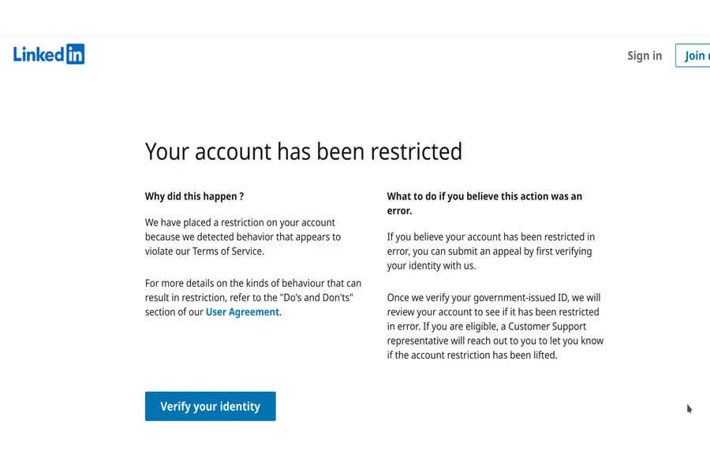Open the User Agreement link
Viewport: 710px width, 473px height.
[242, 312]
